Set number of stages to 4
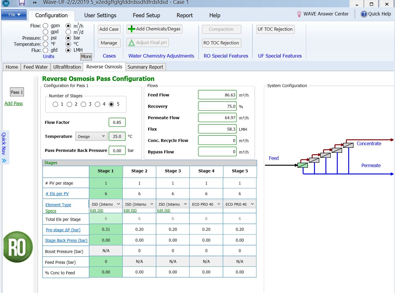Image resolution: width=395 pixels, height=293 pixels. click(x=97, y=104)
